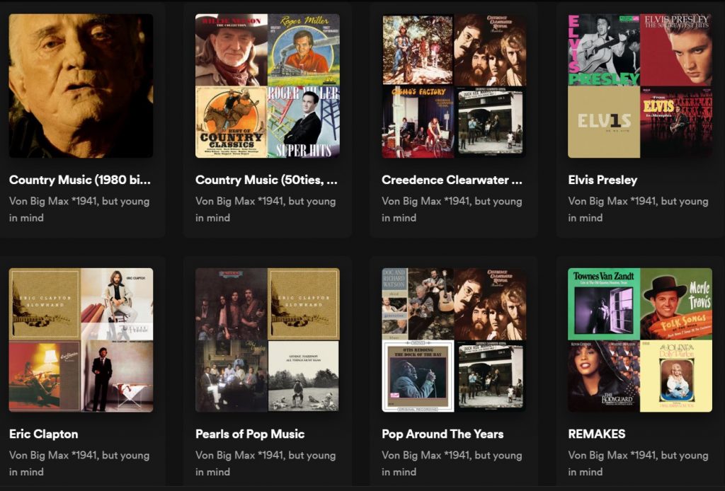Screen dimensions: 725x491
Task: Open the "REMAKES" playlist title
Action: (597, 434)
